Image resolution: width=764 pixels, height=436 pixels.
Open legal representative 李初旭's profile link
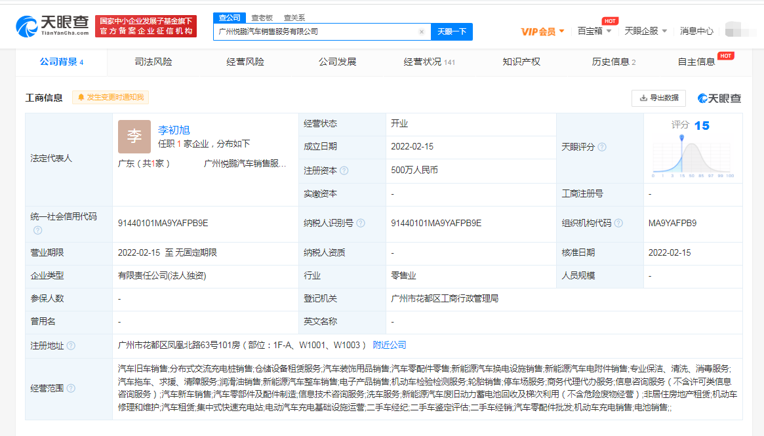tap(174, 130)
